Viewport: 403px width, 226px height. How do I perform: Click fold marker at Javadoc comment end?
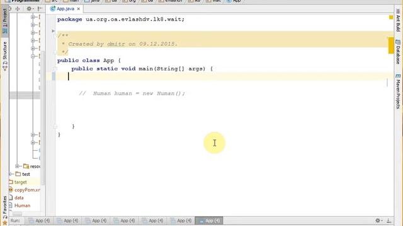tap(55, 52)
